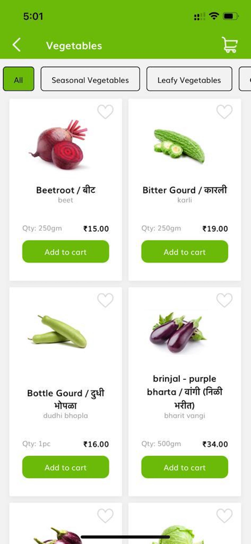The height and width of the screenshot is (544, 251).
Task: Click the heart on the bottom-left product card
Action: (105, 516)
